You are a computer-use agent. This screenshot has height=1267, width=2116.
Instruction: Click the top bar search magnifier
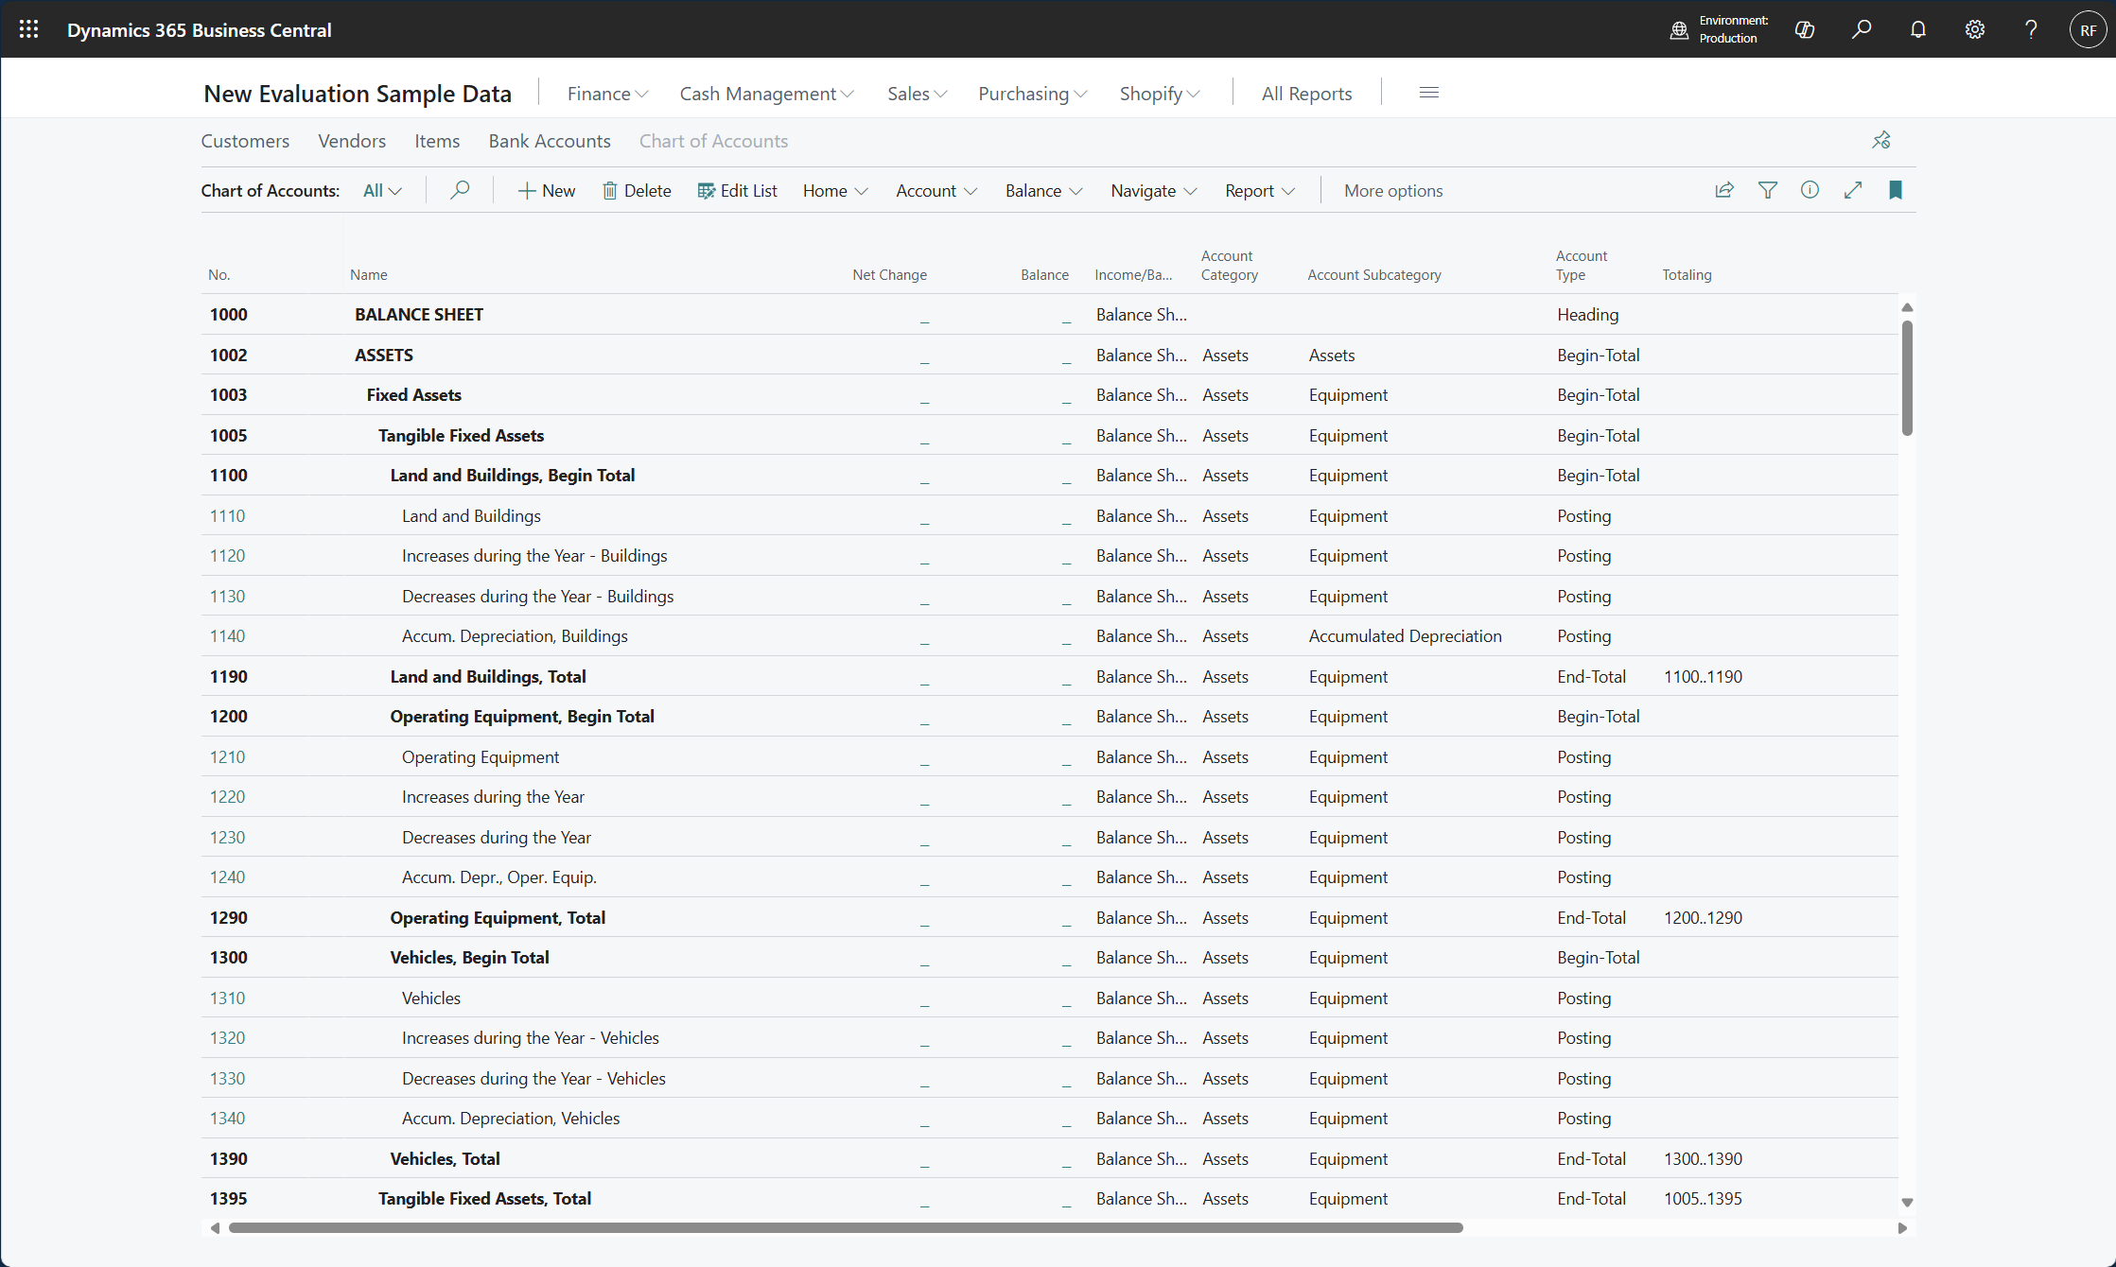(1862, 29)
